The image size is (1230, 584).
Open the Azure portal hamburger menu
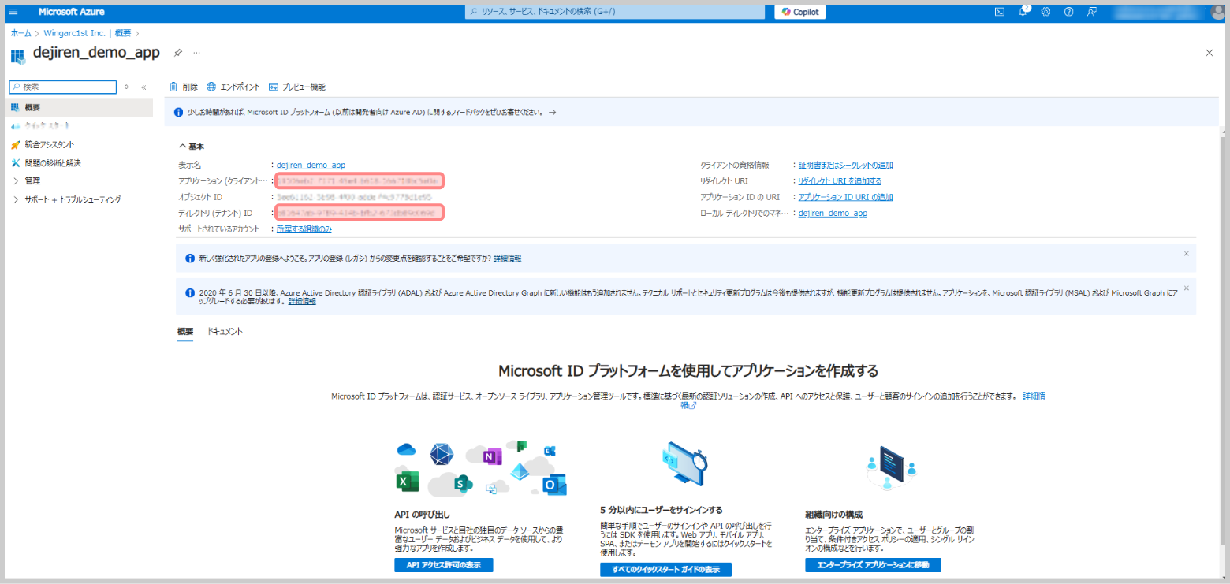tap(13, 12)
